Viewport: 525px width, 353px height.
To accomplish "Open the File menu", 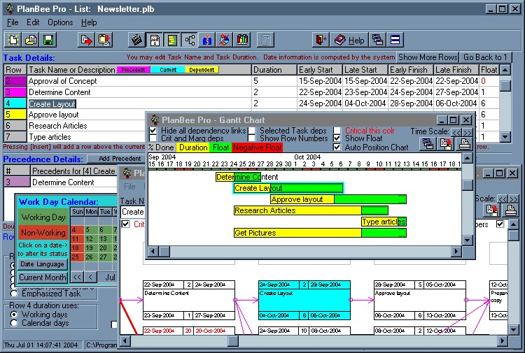I will coord(13,22).
